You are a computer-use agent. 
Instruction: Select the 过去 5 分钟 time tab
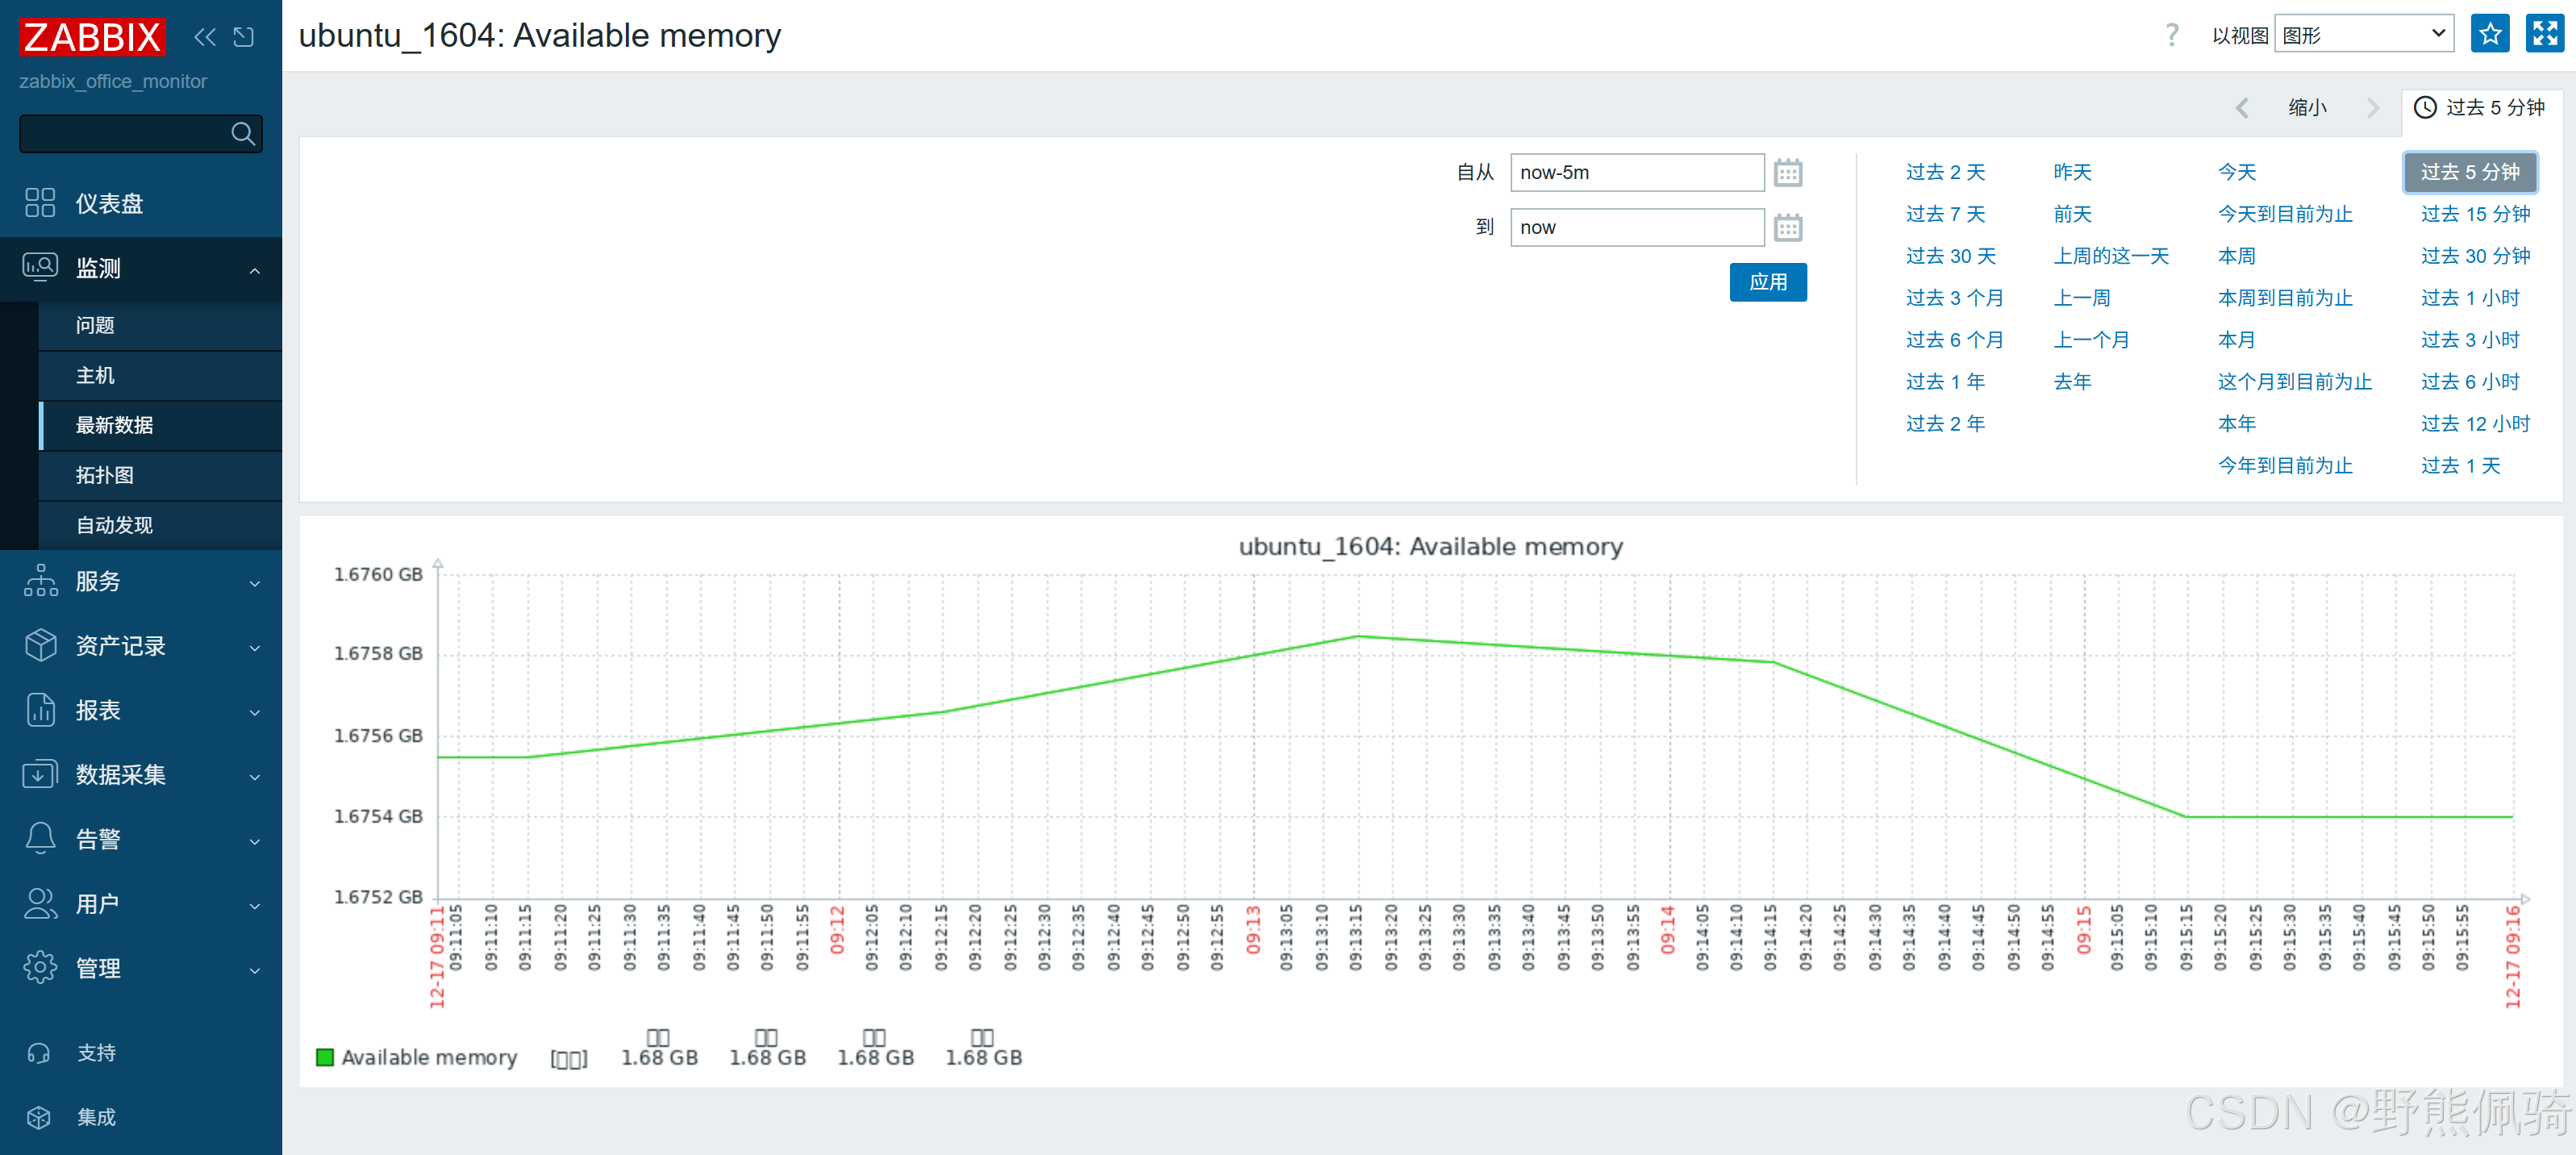pos(2479,108)
